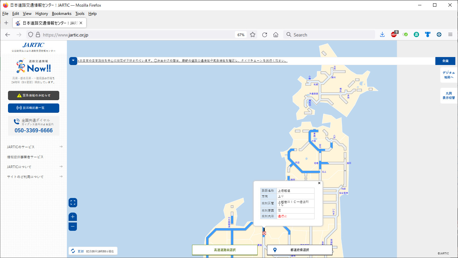Viewport: 458px width, 258px height.
Task: Open the History menu
Action: (42, 14)
